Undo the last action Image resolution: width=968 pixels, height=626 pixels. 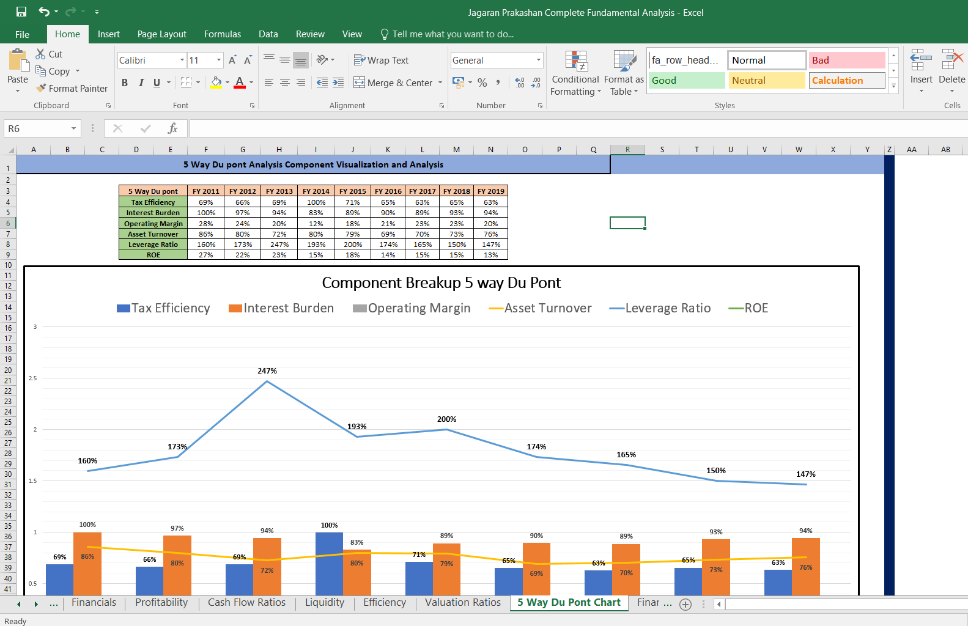click(43, 12)
